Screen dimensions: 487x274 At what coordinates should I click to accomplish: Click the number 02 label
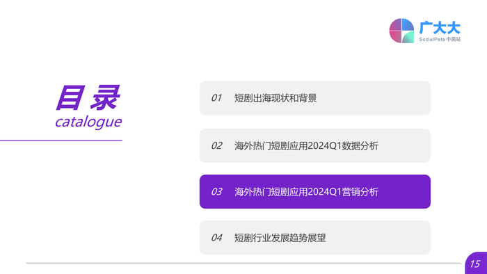click(x=216, y=145)
